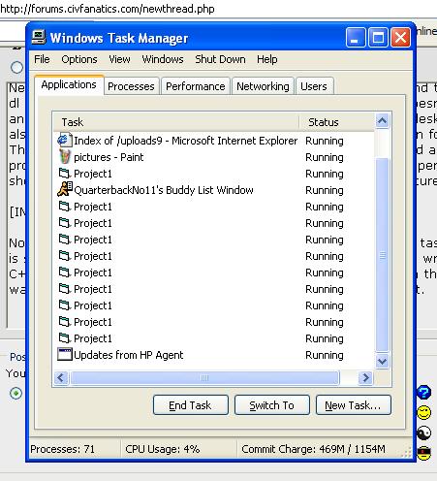437x481 pixels.
Task: Click the End Task button
Action: coord(191,405)
